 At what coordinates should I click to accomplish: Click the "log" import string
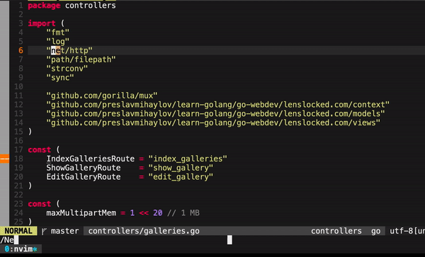pyautogui.click(x=58, y=42)
